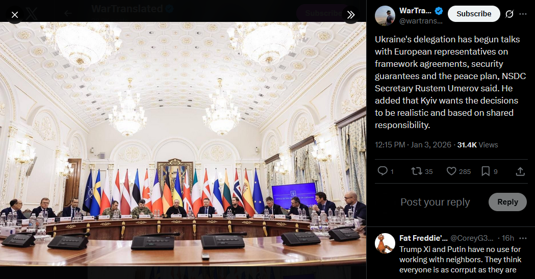This screenshot has width=535, height=279.
Task: Click the Subscribe button
Action: click(x=474, y=14)
